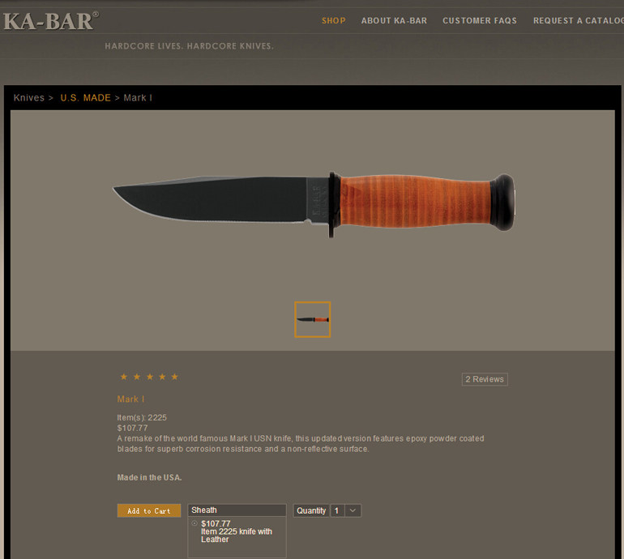Click the second rating star
The width and height of the screenshot is (624, 559).
point(137,377)
